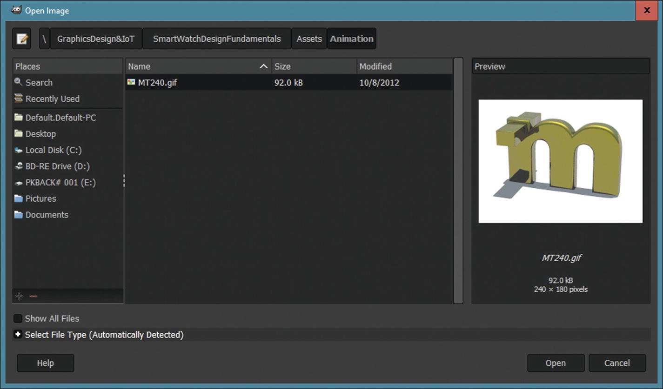Click the Places panel header
Viewport: 663px width, 389px height.
67,66
